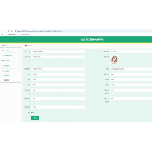The height and width of the screenshot is (152, 152).
Task: Reload the page with the refresh icon
Action: point(9,31)
